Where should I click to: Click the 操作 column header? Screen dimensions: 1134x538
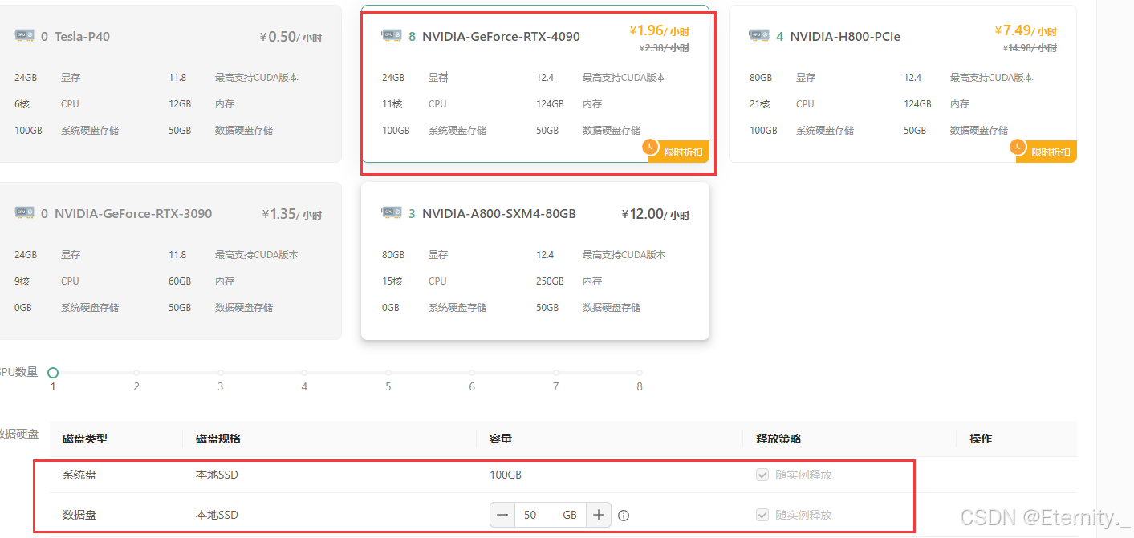(x=981, y=439)
